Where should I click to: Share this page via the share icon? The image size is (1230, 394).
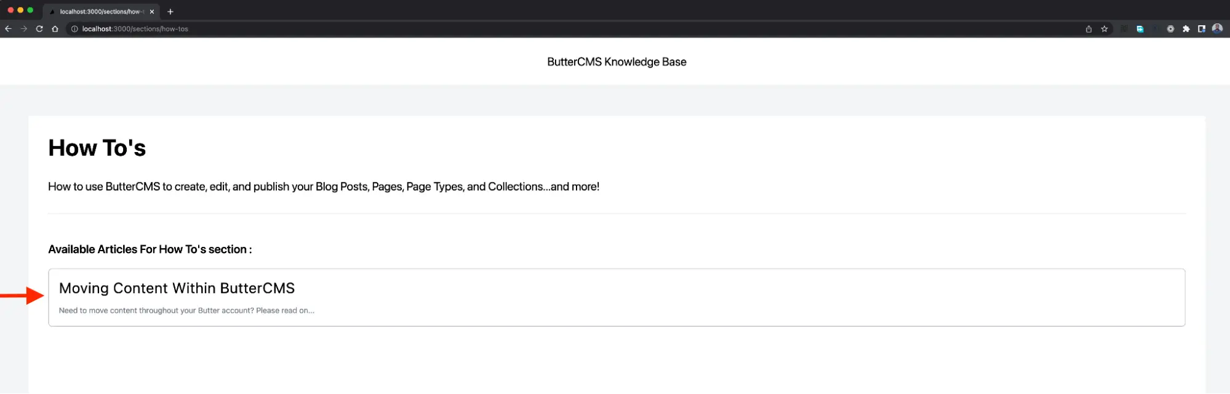coord(1088,29)
